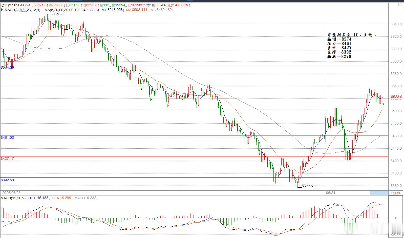Click the 开8521.0 open price in header

40,5
